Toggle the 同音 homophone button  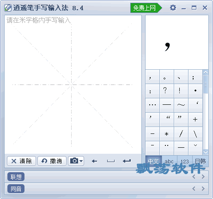(x=16, y=189)
